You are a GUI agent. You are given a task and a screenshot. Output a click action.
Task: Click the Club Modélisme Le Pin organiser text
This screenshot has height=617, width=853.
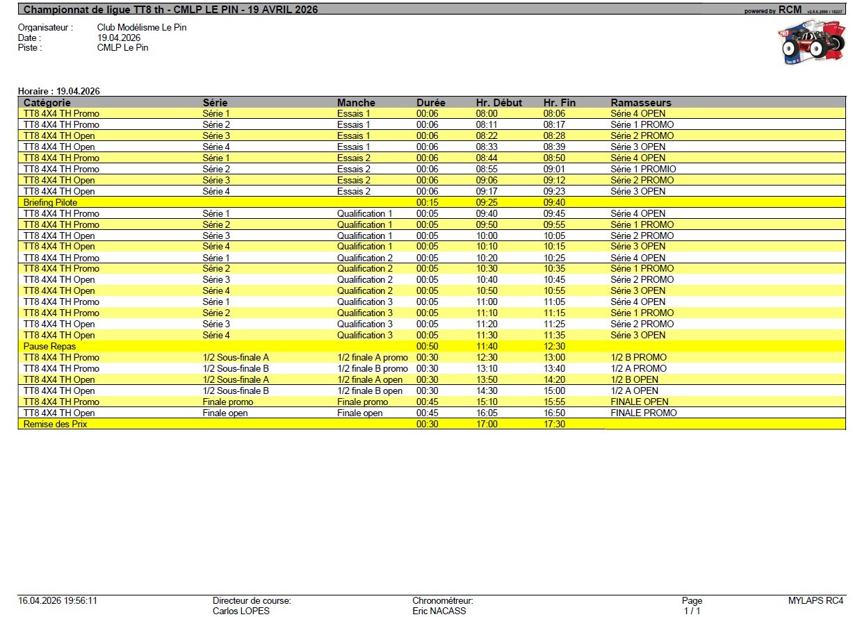pyautogui.click(x=142, y=28)
